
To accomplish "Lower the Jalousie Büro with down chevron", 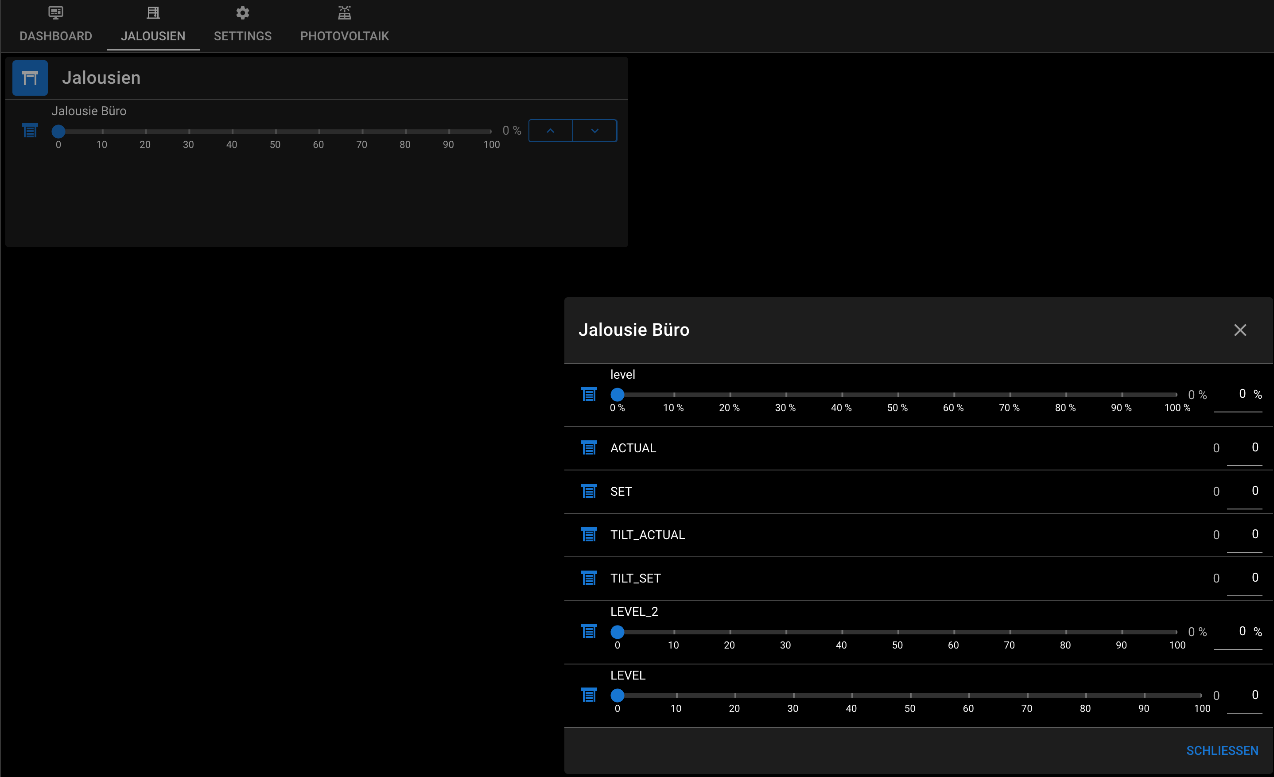I will 594,131.
